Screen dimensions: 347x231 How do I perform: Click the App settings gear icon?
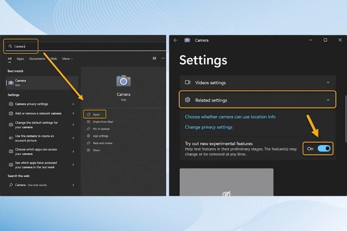coord(89,136)
